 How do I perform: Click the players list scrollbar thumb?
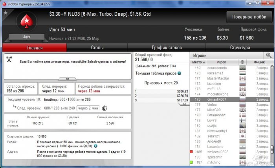pos(272,150)
